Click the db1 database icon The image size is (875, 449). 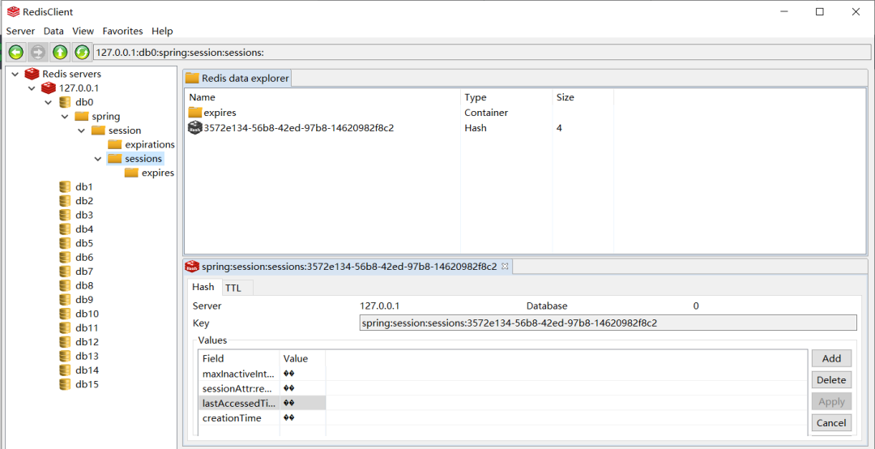[66, 187]
